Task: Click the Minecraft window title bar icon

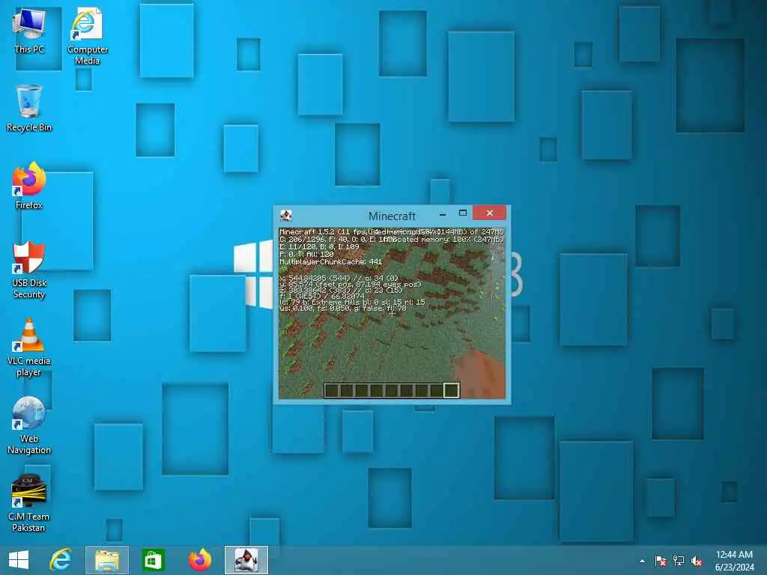Action: tap(286, 215)
